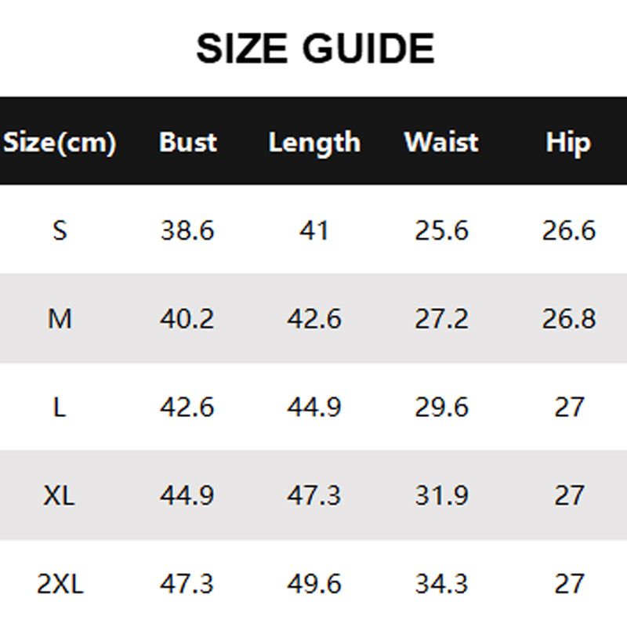
Task: Click the 31.9 waist value for XL
Action: 441,495
